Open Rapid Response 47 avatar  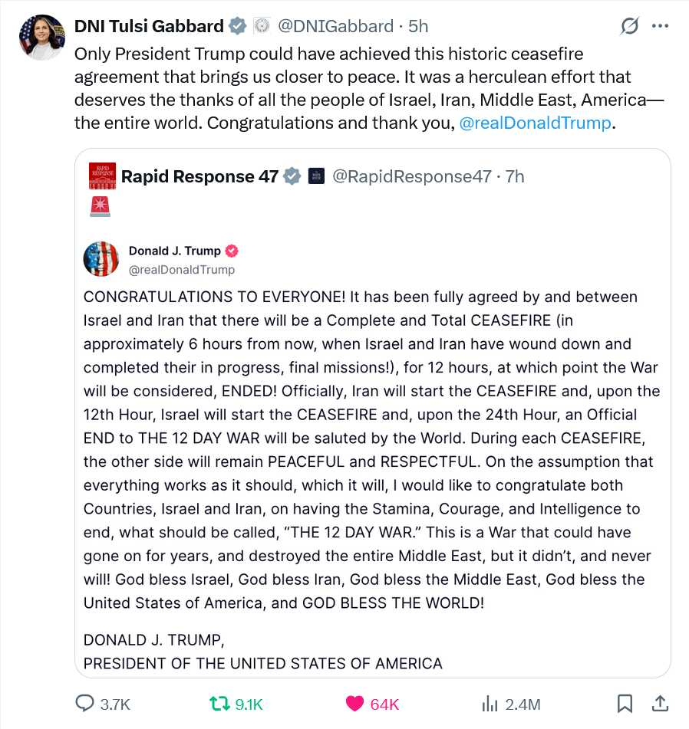(x=102, y=176)
